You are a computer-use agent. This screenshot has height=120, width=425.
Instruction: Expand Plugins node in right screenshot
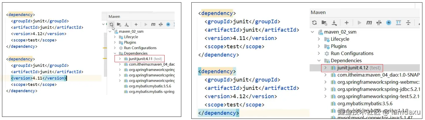coord(319,46)
